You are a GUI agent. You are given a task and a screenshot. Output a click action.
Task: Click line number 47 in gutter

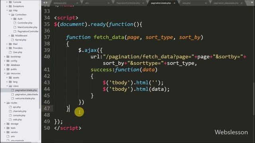(47, 108)
